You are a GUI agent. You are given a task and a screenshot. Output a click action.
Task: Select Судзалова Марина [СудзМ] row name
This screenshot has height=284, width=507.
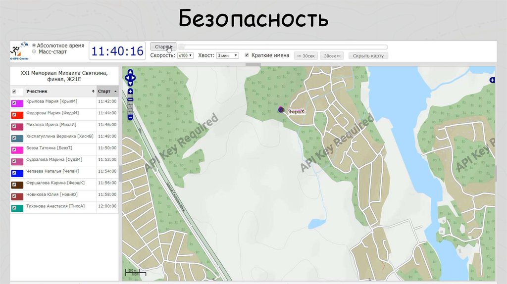[x=54, y=160]
